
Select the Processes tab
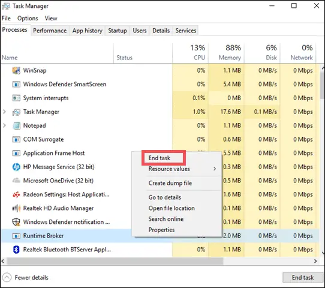(x=15, y=30)
